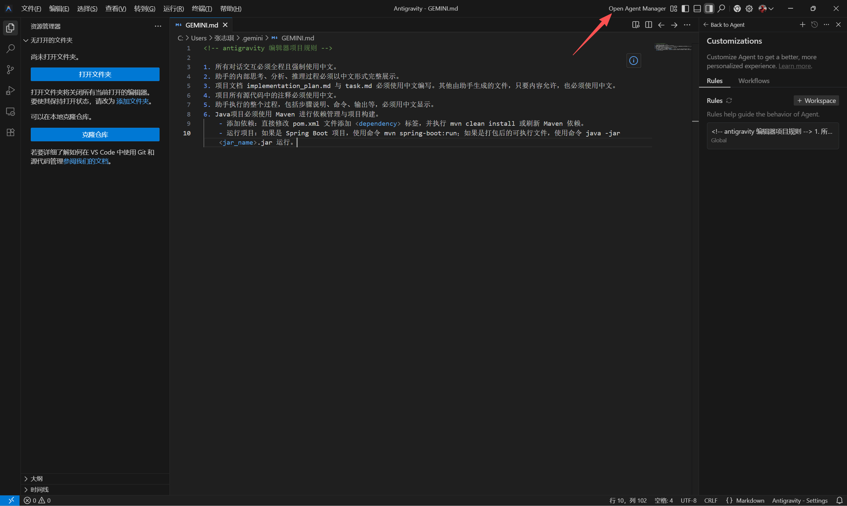This screenshot has height=506, width=847.
Task: Toggle the secondary side bar layout
Action: point(709,9)
